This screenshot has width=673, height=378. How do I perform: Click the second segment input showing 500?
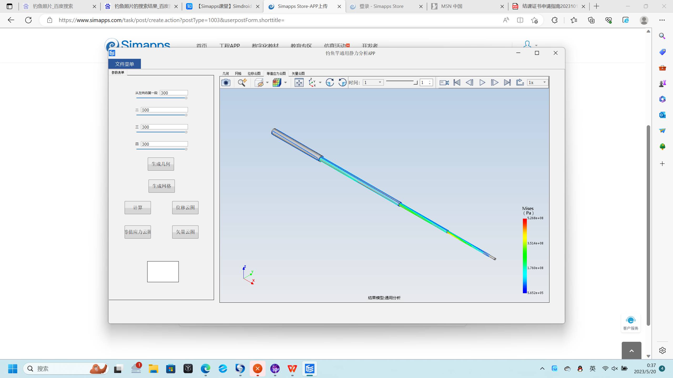[164, 110]
